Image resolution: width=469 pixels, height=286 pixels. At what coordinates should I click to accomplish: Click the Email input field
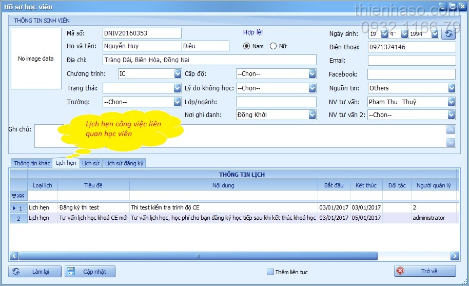click(412, 61)
